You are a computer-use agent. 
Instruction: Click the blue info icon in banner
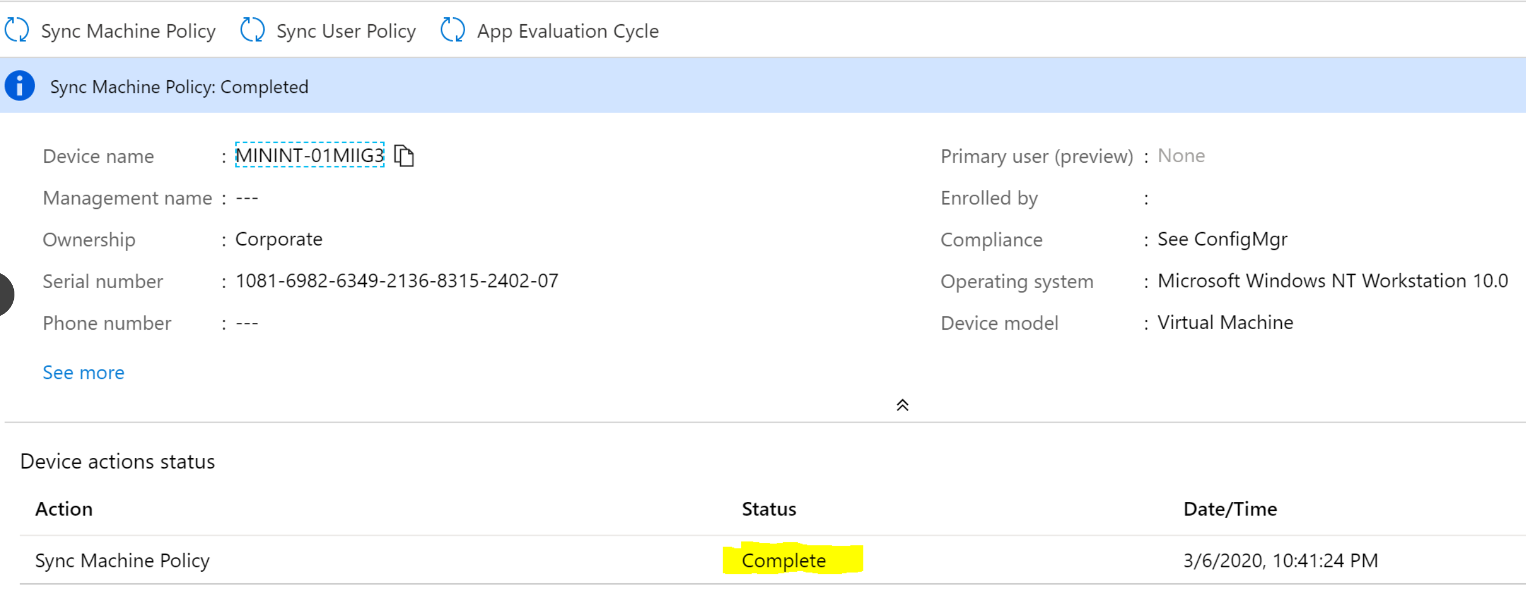20,86
